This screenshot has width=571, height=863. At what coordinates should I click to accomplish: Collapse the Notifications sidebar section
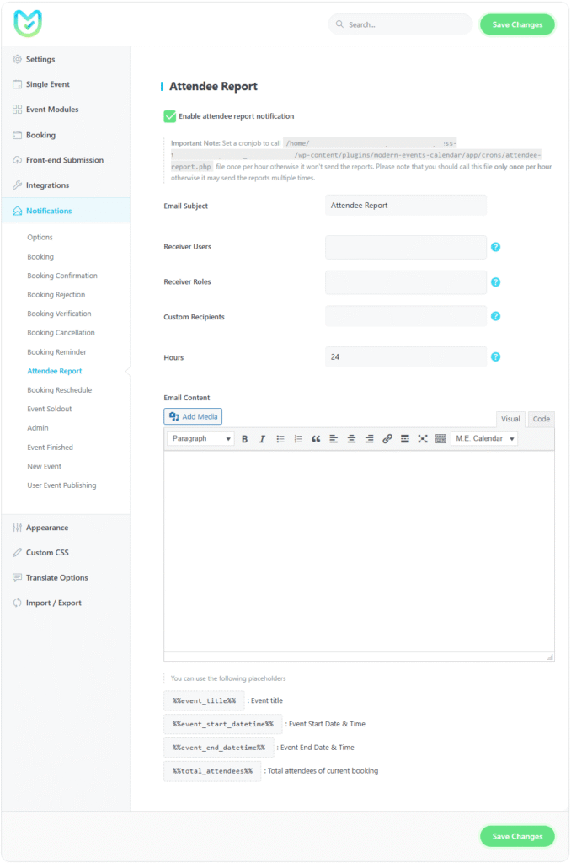[x=49, y=211]
